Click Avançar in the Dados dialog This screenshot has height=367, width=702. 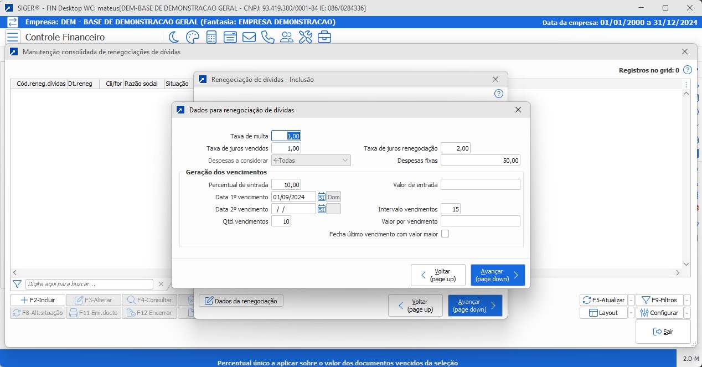[497, 275]
